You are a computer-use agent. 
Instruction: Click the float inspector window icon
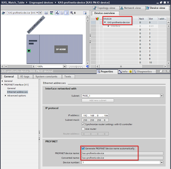(x=161, y=71)
